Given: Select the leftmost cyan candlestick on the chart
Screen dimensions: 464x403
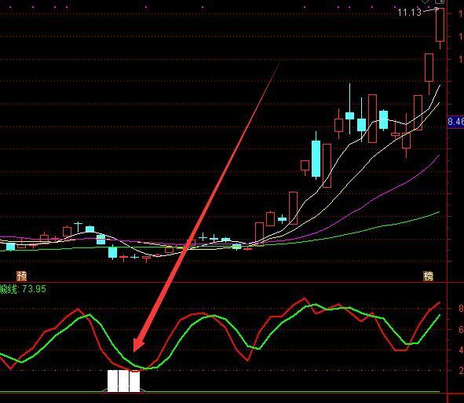Looking at the screenshot, I should (11, 247).
